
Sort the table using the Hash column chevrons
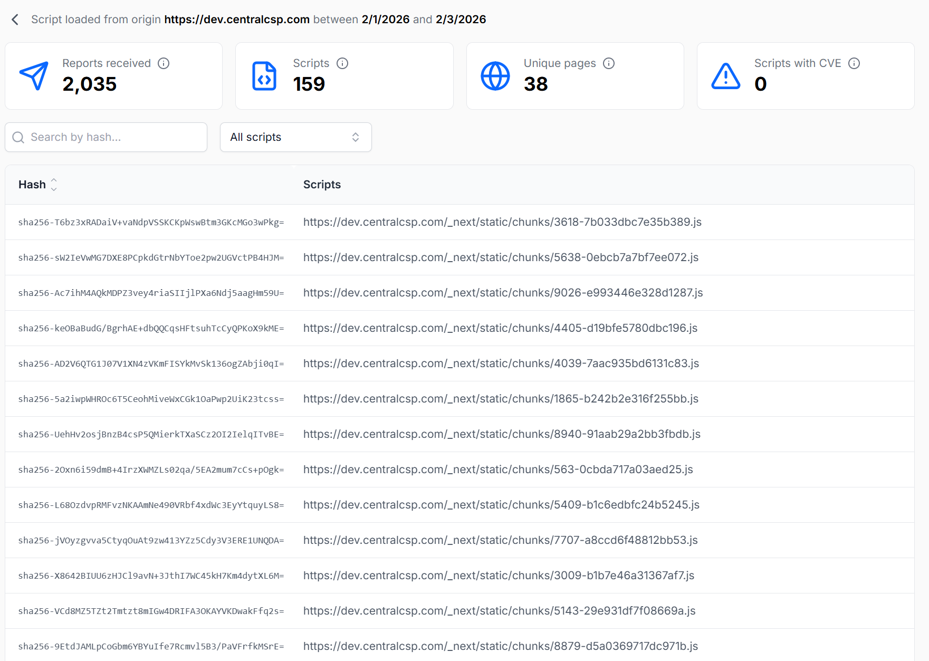(x=54, y=184)
